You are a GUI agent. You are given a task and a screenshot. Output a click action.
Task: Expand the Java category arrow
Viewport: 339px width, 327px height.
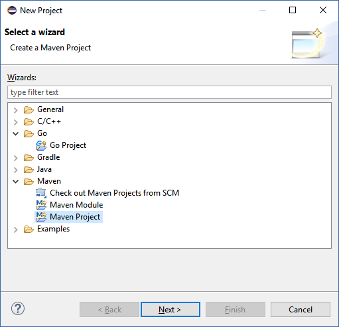[x=15, y=170]
